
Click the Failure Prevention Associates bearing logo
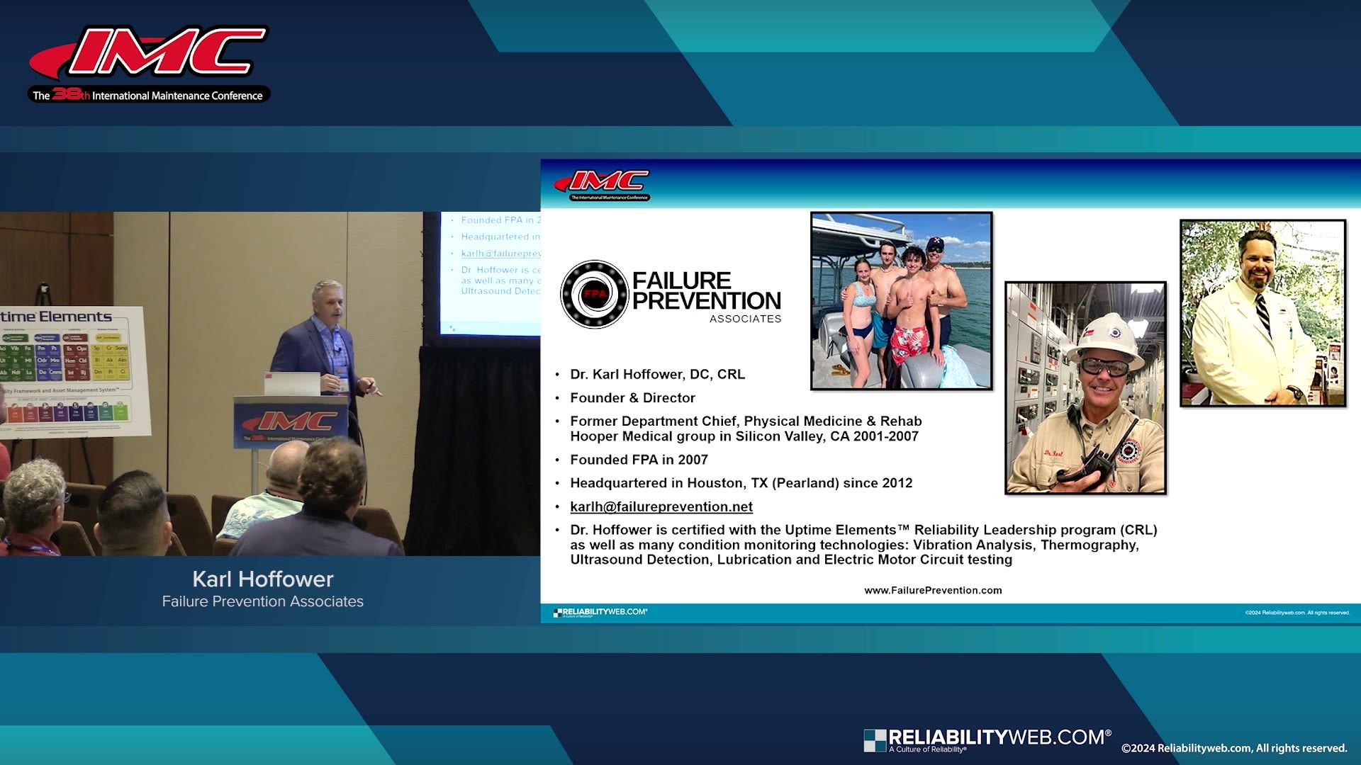pyautogui.click(x=594, y=294)
